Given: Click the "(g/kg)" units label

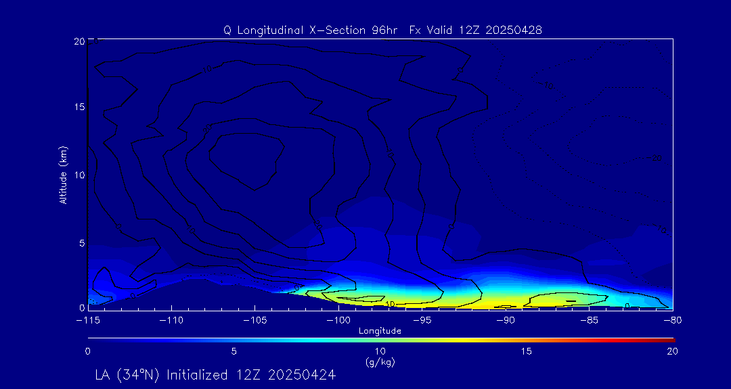Looking at the screenshot, I should 381,361.
